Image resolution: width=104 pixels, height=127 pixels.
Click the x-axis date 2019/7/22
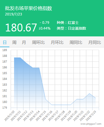tap(85, 116)
